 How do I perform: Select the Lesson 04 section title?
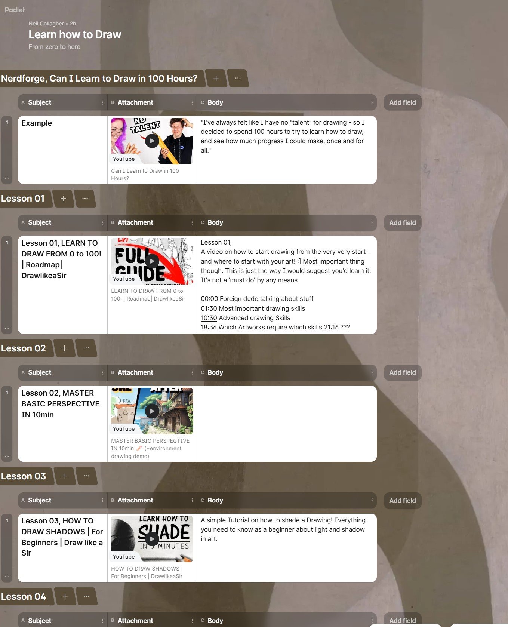(24, 597)
